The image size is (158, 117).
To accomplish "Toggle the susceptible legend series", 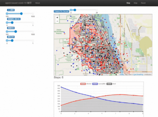I will [x=99, y=84].
